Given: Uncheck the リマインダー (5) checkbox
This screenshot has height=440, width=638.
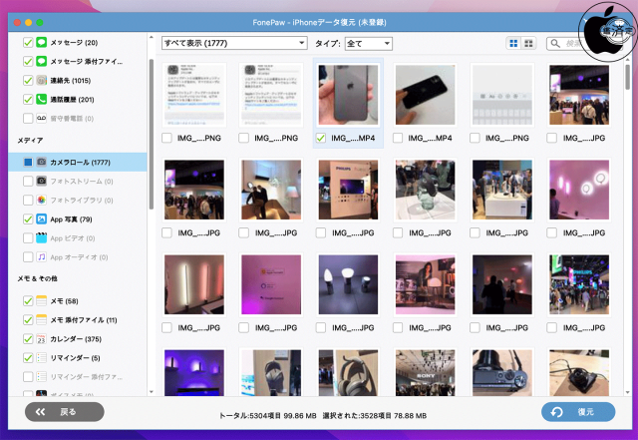Looking at the screenshot, I should point(28,358).
